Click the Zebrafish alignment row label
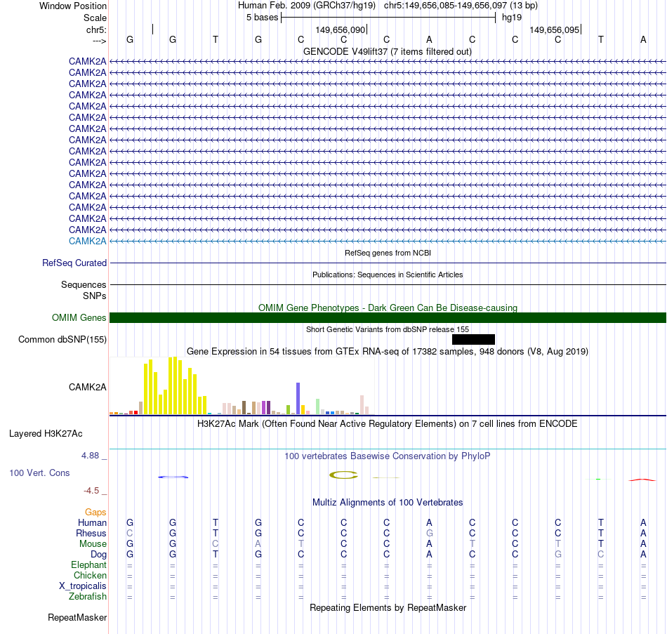This screenshot has height=634, width=667. pyautogui.click(x=88, y=597)
